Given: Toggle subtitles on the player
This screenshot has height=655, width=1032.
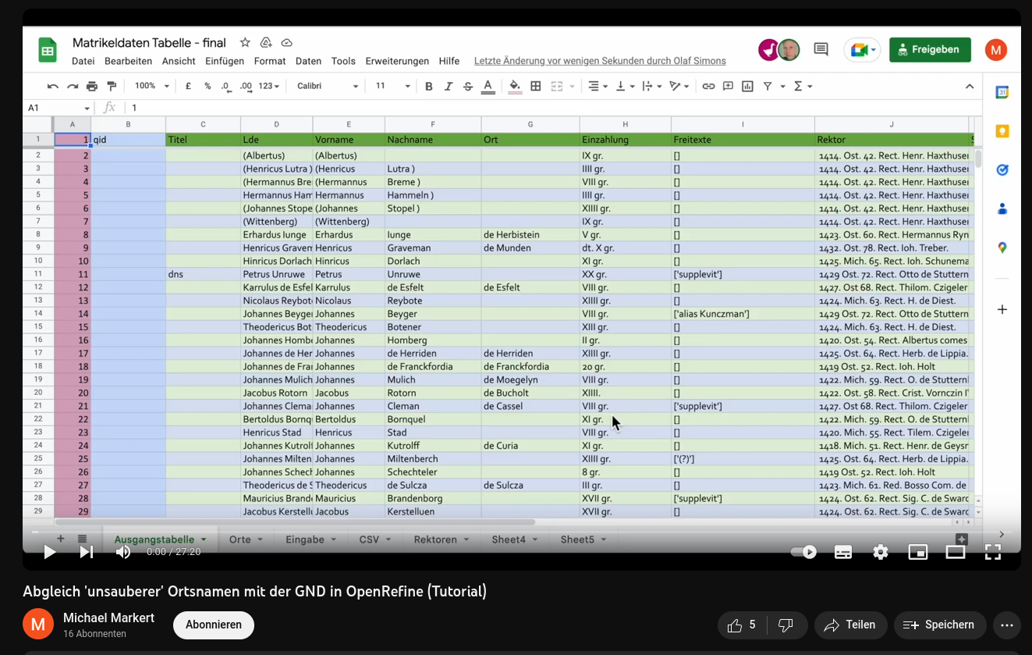Looking at the screenshot, I should coord(843,552).
